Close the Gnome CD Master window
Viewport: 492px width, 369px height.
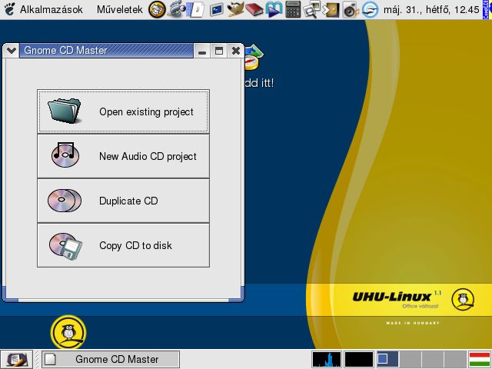tap(235, 51)
